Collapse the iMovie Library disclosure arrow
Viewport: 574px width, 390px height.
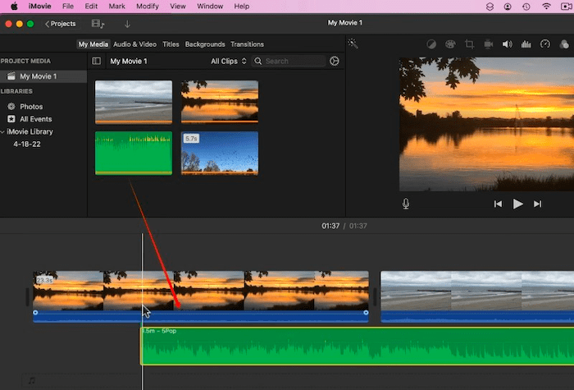pyautogui.click(x=2, y=131)
